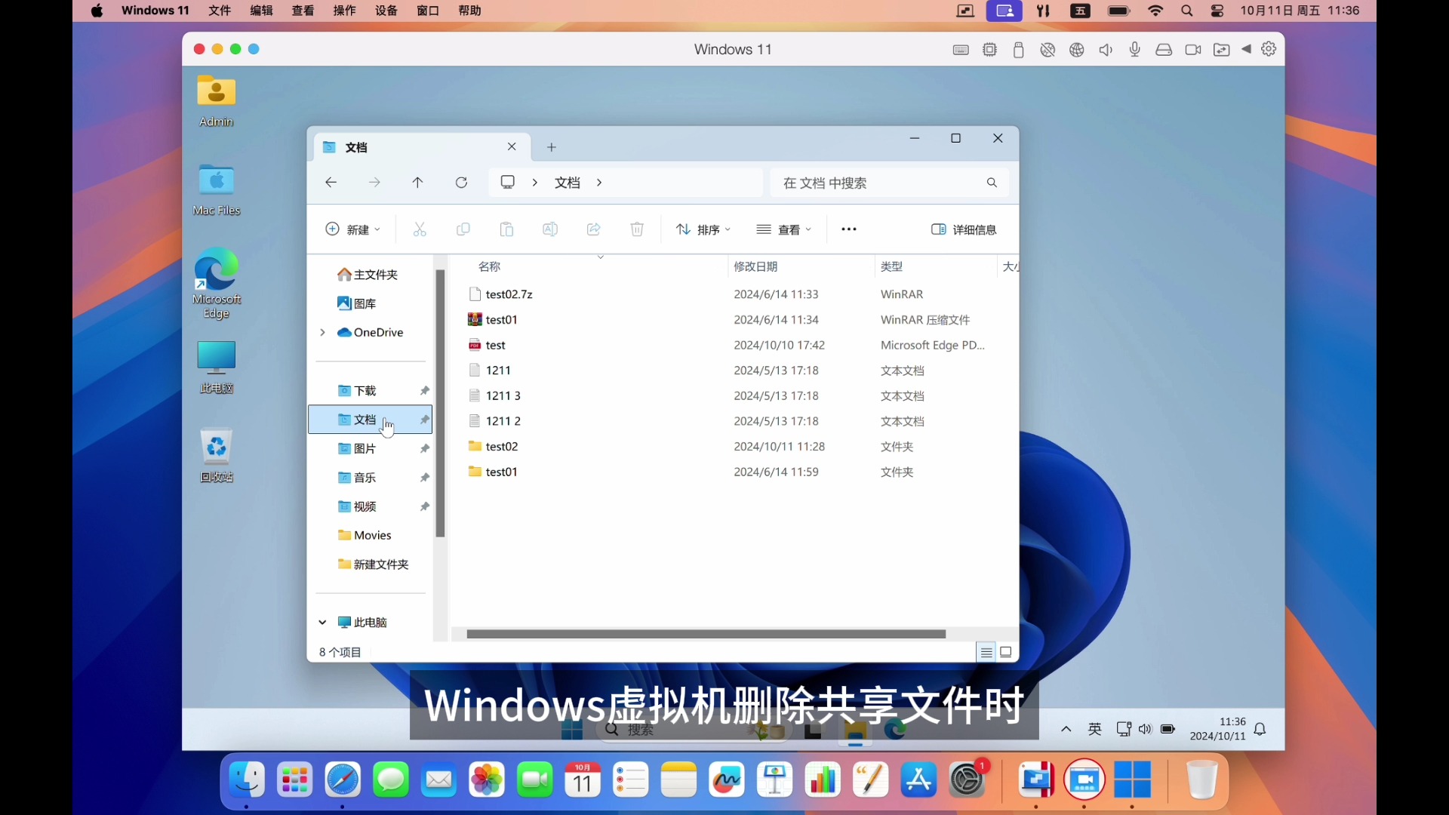1449x815 pixels.
Task: Click the sidebar vertical scrollbar
Action: coord(440,404)
